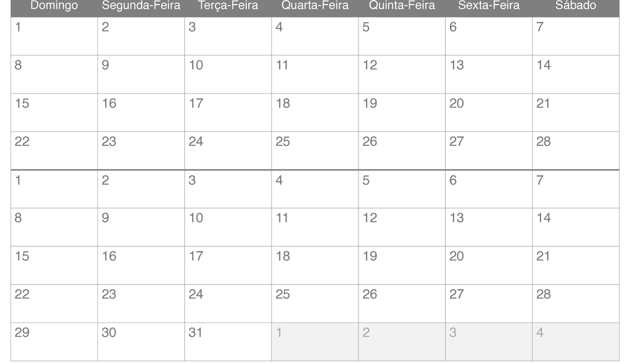Select day 29 in the calendar
Screen dimensions: 630x364
coord(55,342)
